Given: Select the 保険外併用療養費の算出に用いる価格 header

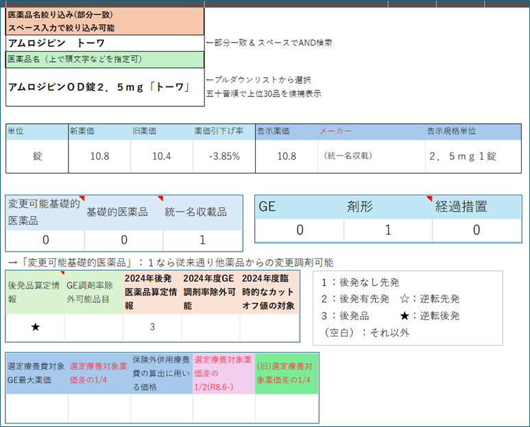Looking at the screenshot, I should click(162, 374).
